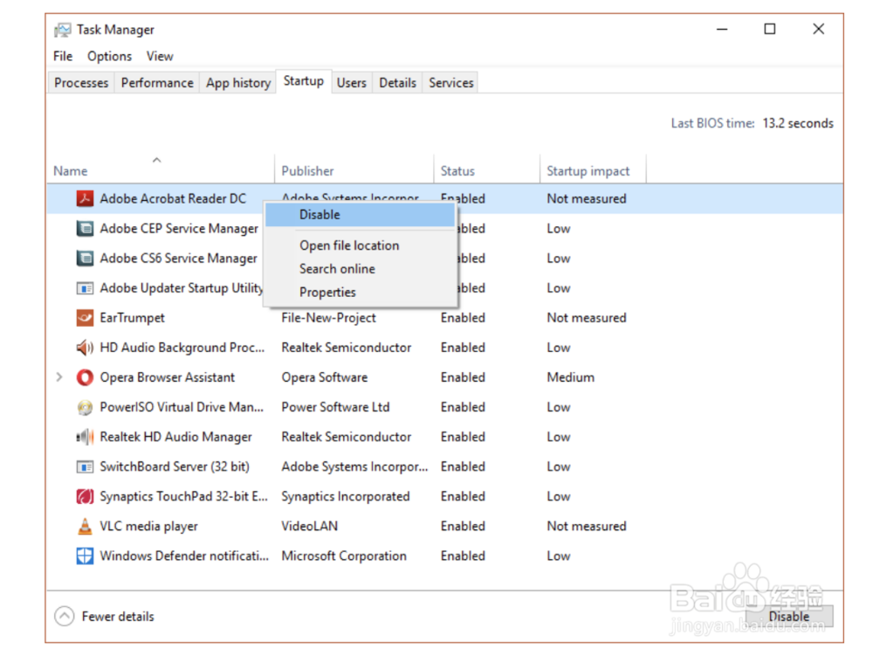Click the Synaptics TouchPad icon
Image resolution: width=873 pixels, height=656 pixels.
point(85,496)
